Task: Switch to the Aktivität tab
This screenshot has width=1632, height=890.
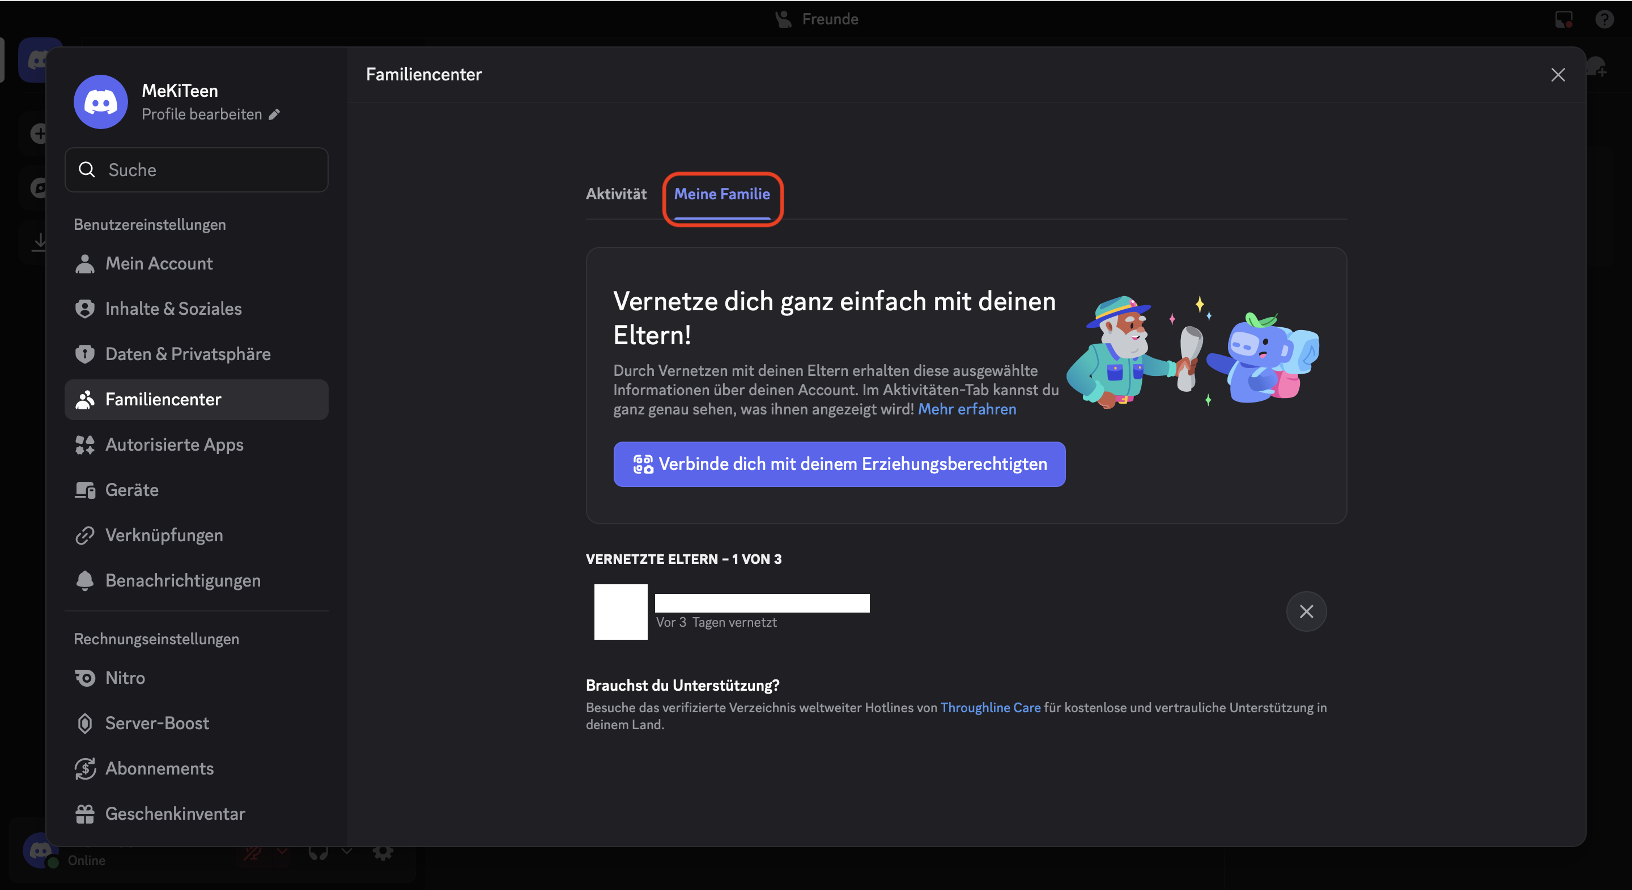Action: 616,194
